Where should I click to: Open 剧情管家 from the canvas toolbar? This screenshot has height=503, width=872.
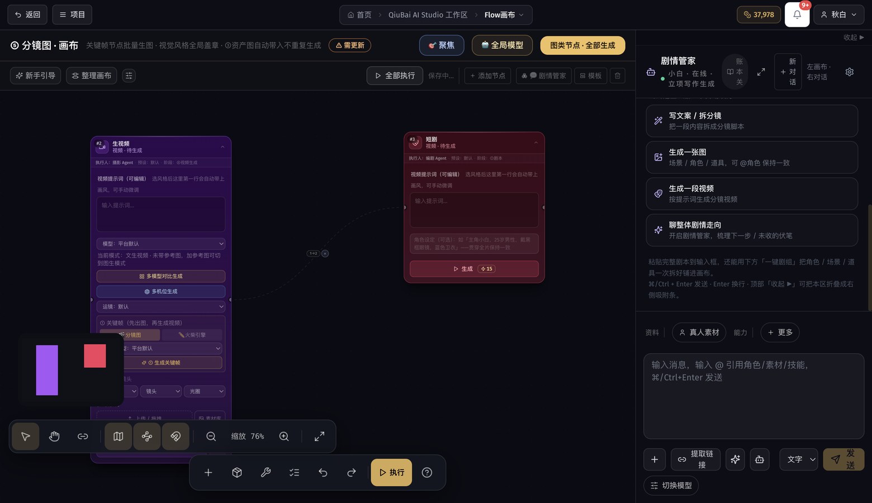pos(544,75)
